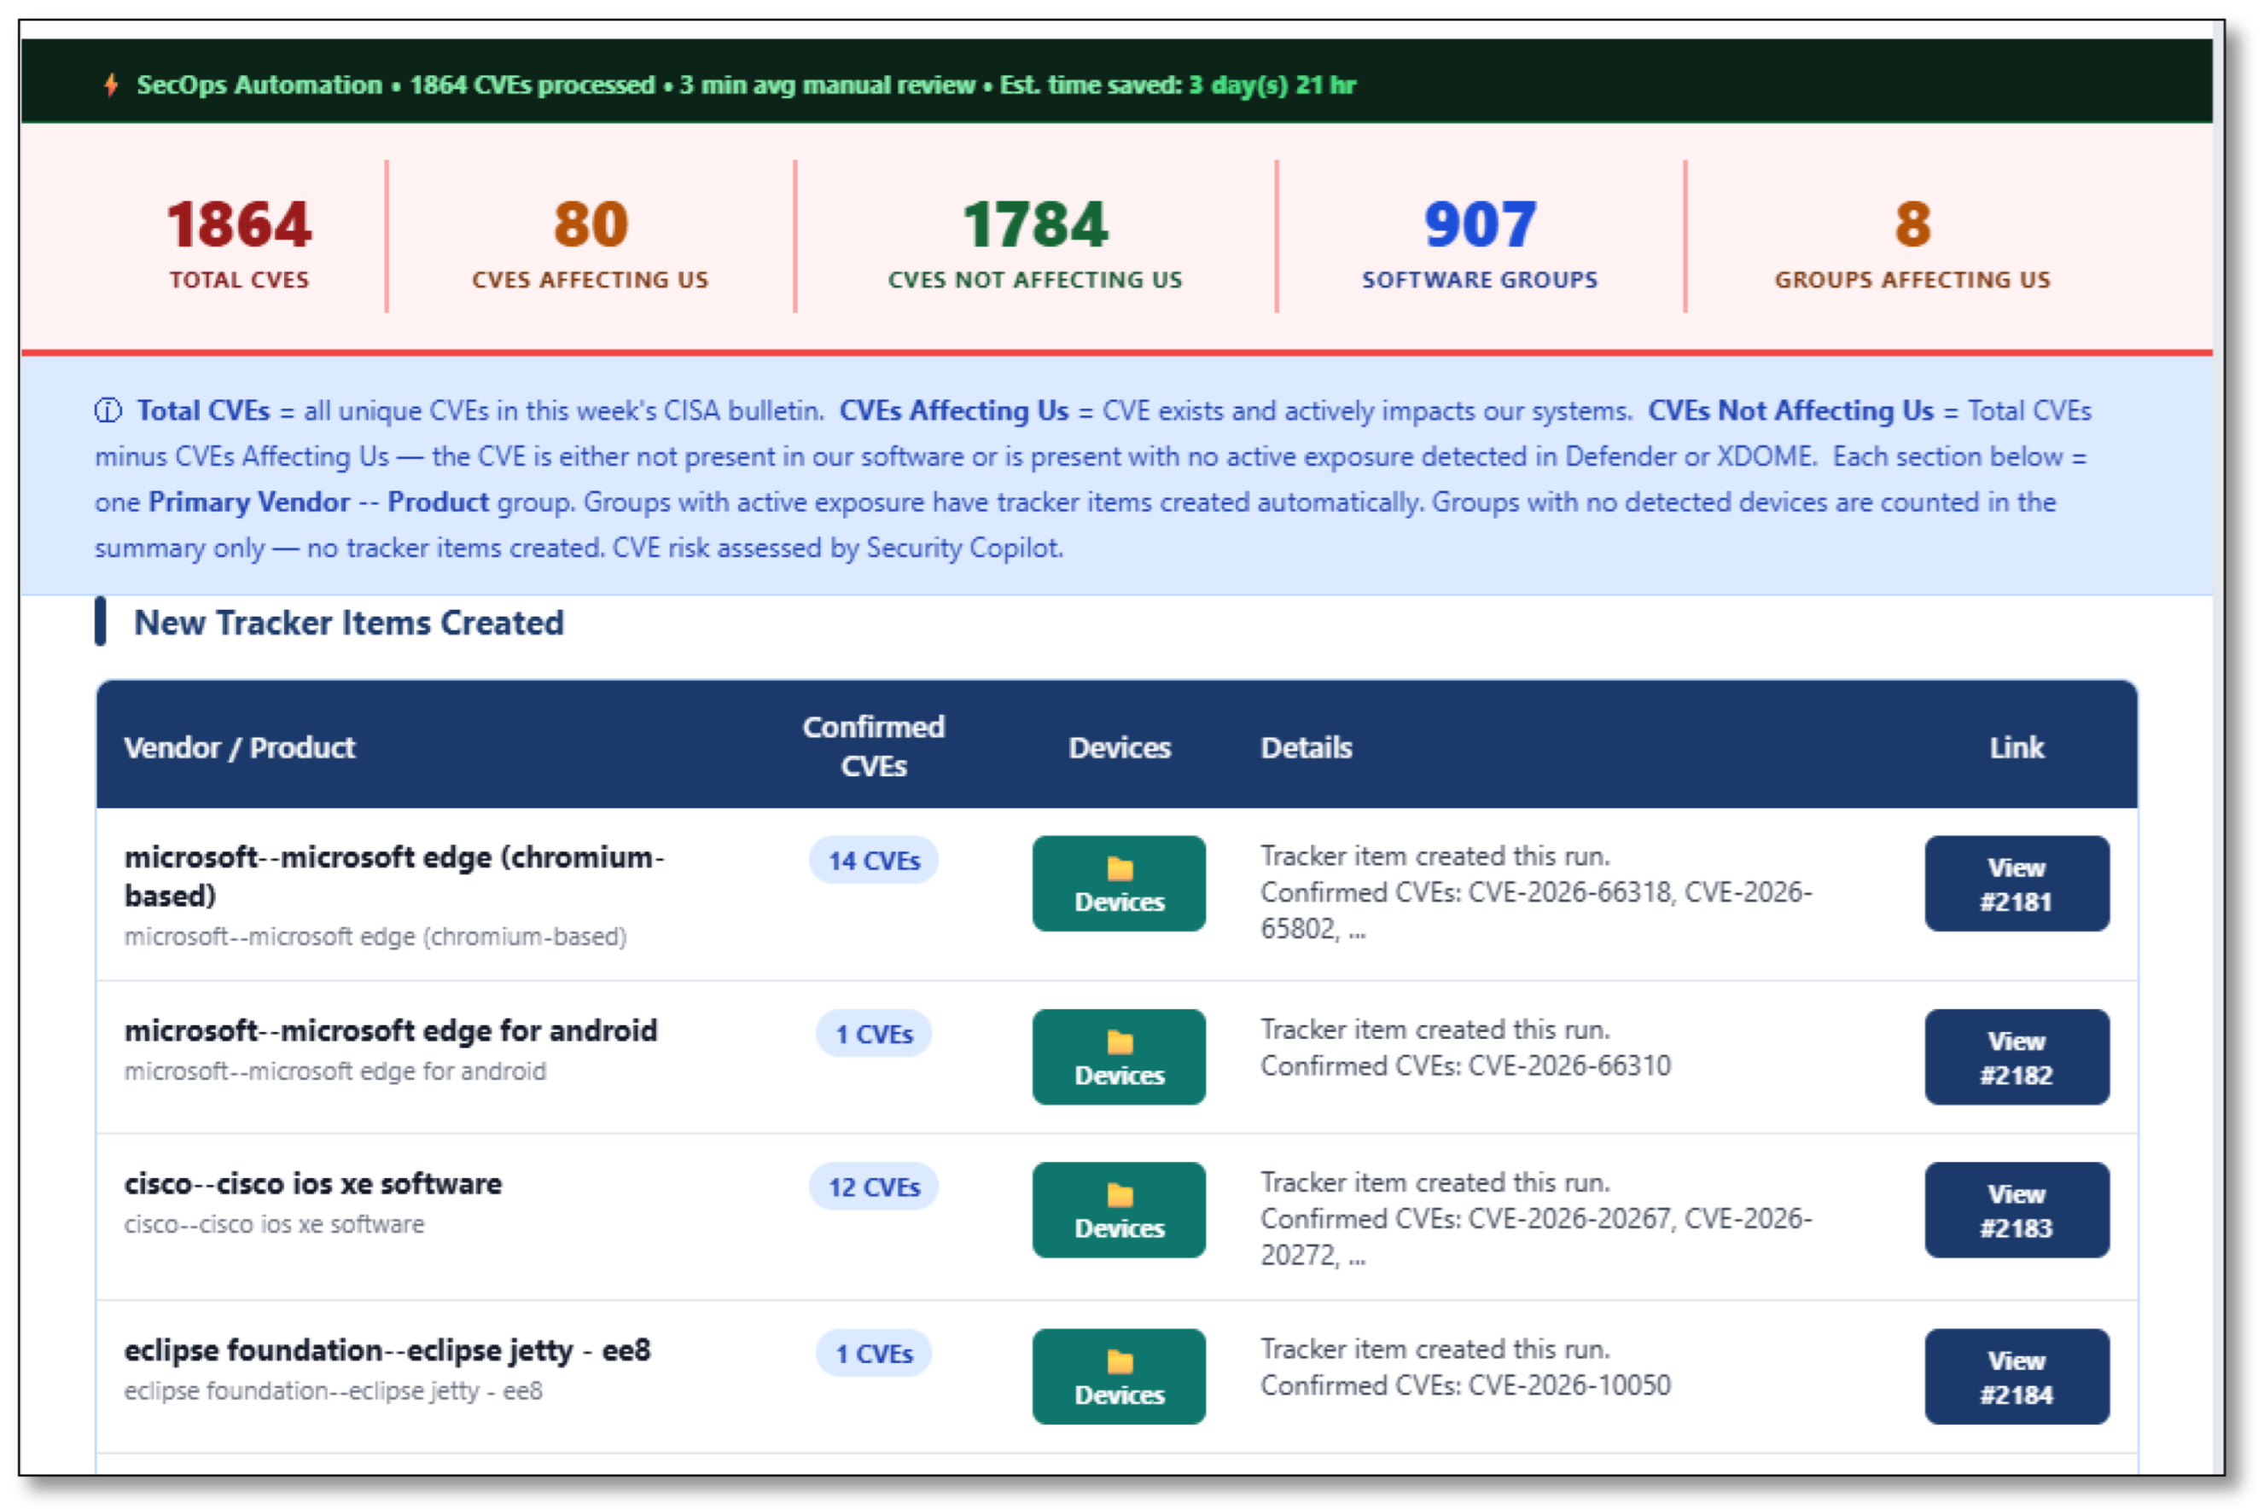Click the Confirmed CVEs column header
This screenshot has width=2264, height=1509.
click(874, 746)
